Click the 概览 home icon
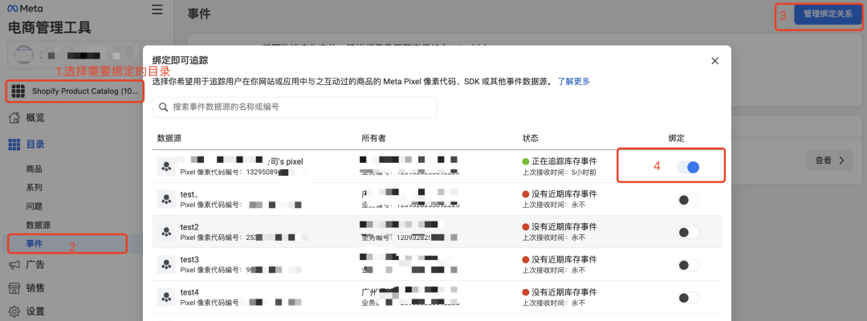 tap(15, 117)
